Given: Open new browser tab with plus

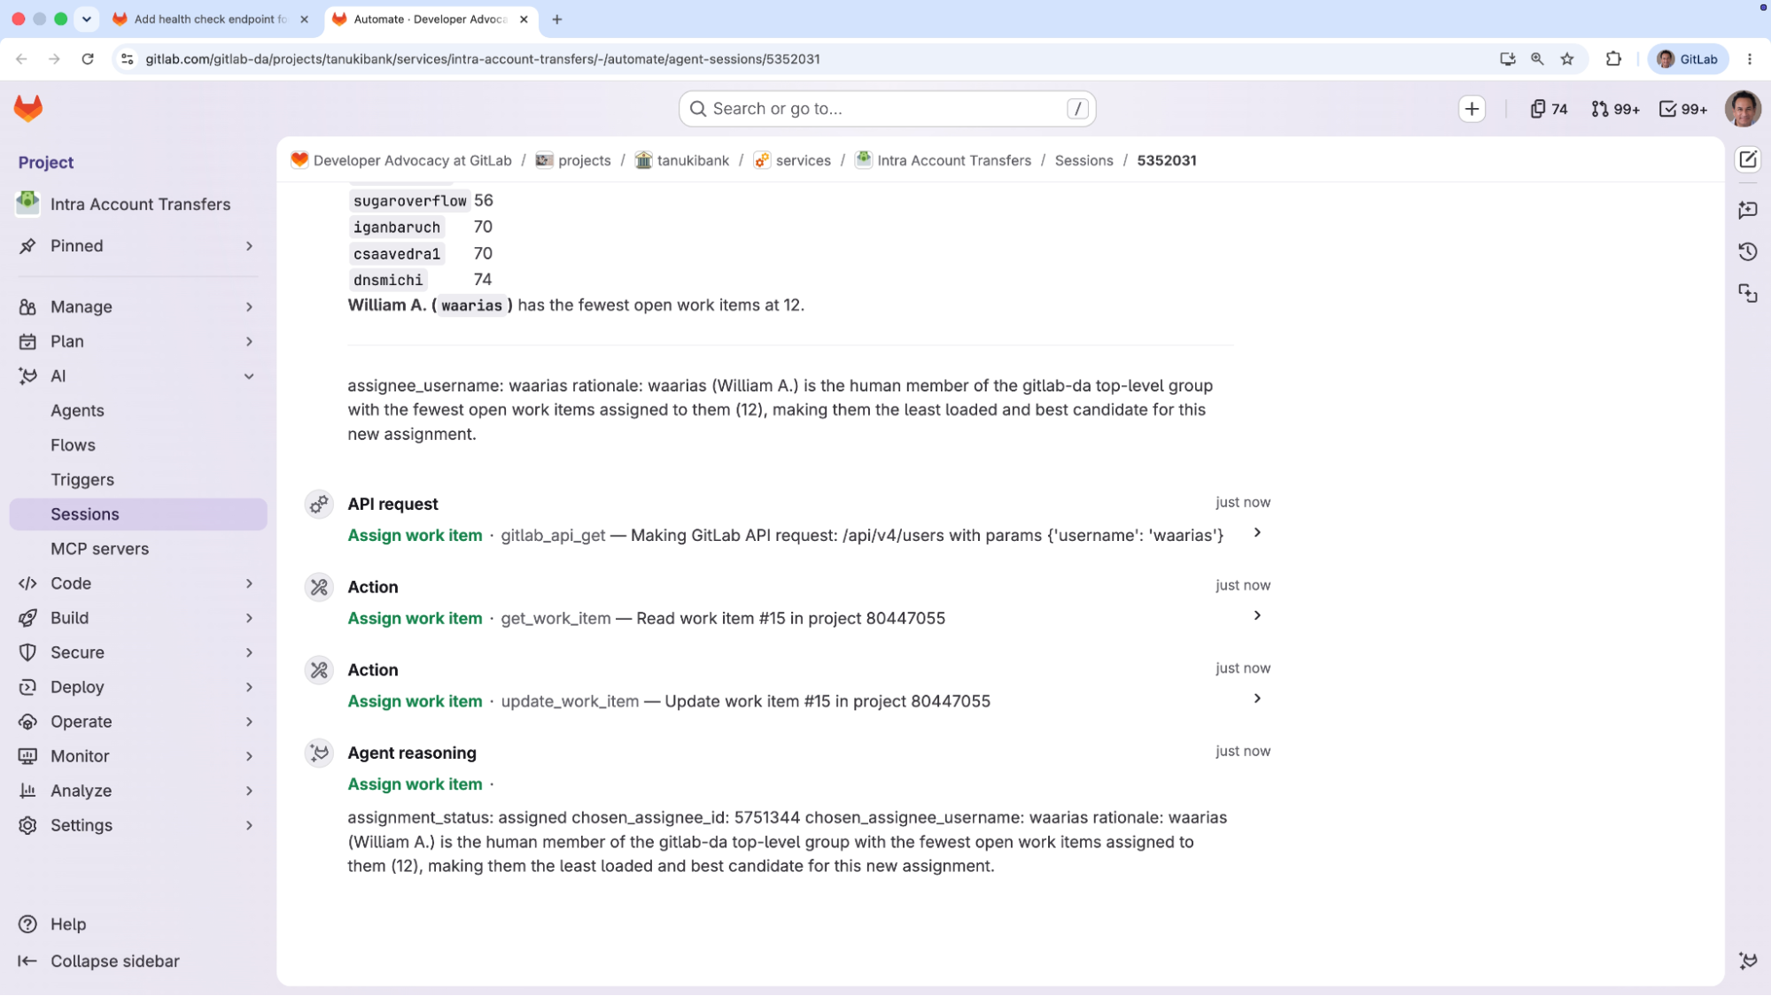Looking at the screenshot, I should [x=556, y=19].
